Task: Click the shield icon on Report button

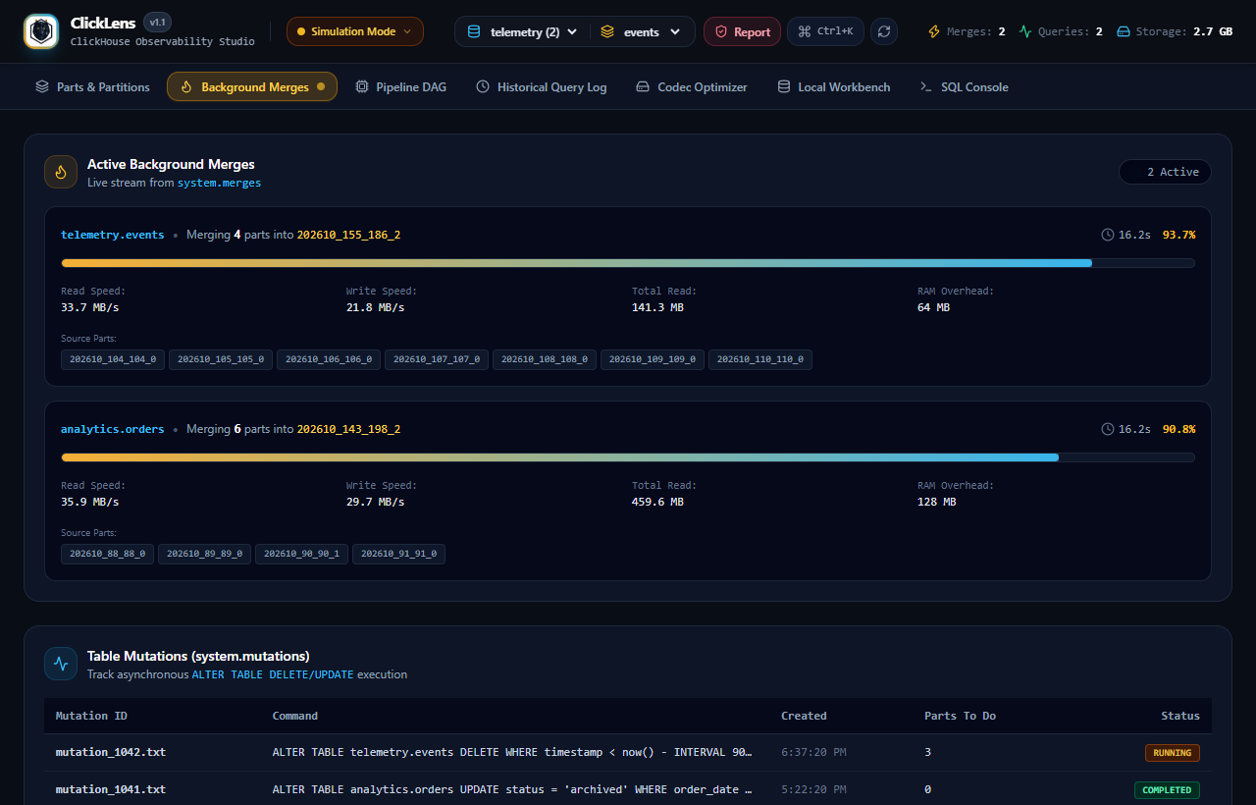Action: [x=721, y=31]
